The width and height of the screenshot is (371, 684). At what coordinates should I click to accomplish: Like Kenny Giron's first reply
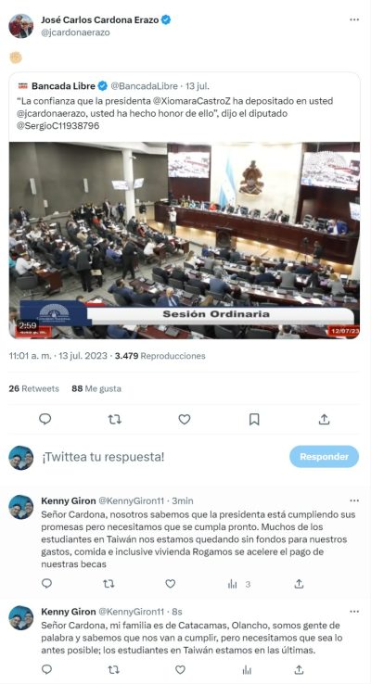pos(171,584)
